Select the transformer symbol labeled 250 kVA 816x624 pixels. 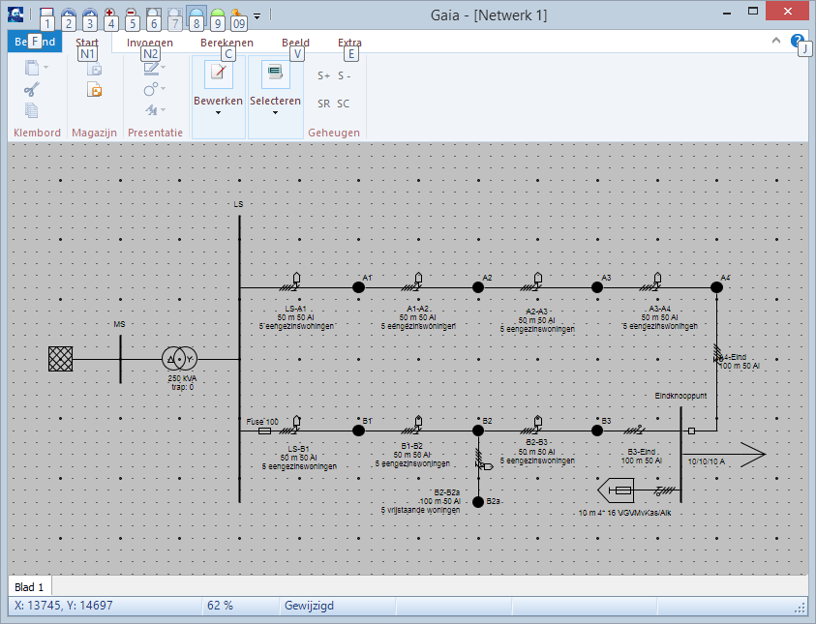click(x=179, y=359)
